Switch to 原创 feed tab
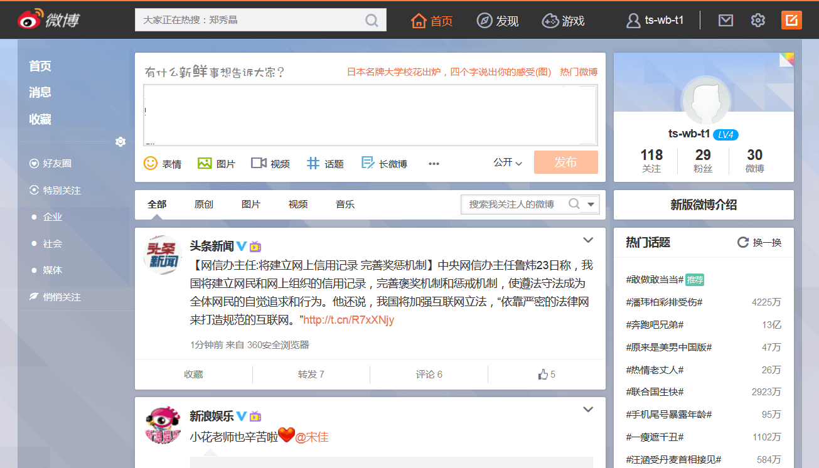Screen dimensions: 819x468 click(204, 205)
